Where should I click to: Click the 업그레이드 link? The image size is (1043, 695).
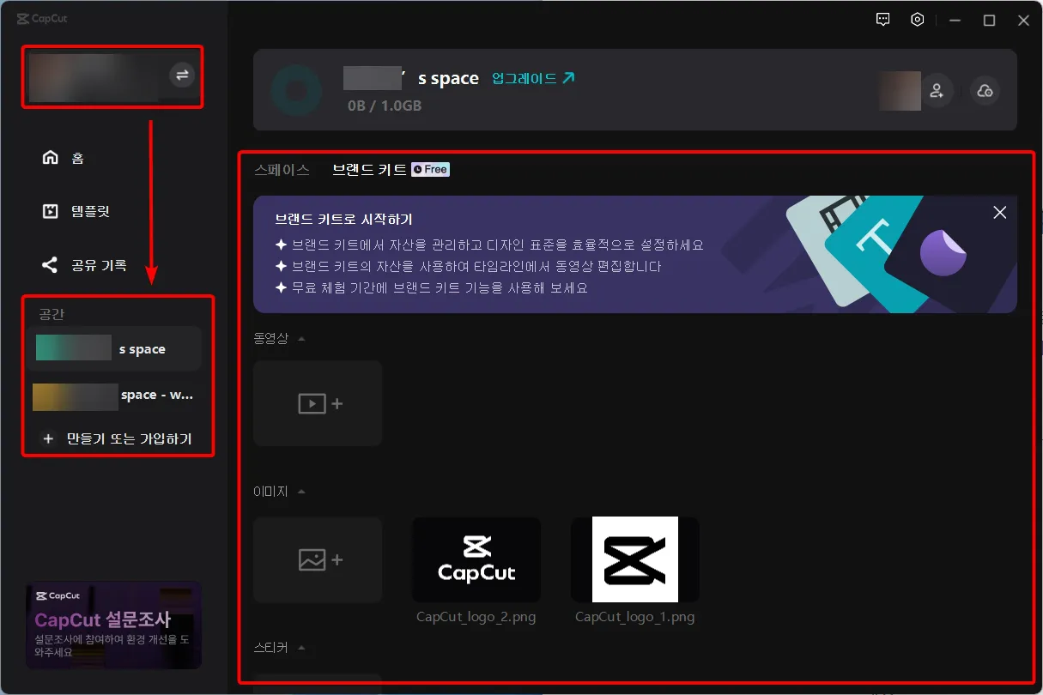[x=533, y=78]
